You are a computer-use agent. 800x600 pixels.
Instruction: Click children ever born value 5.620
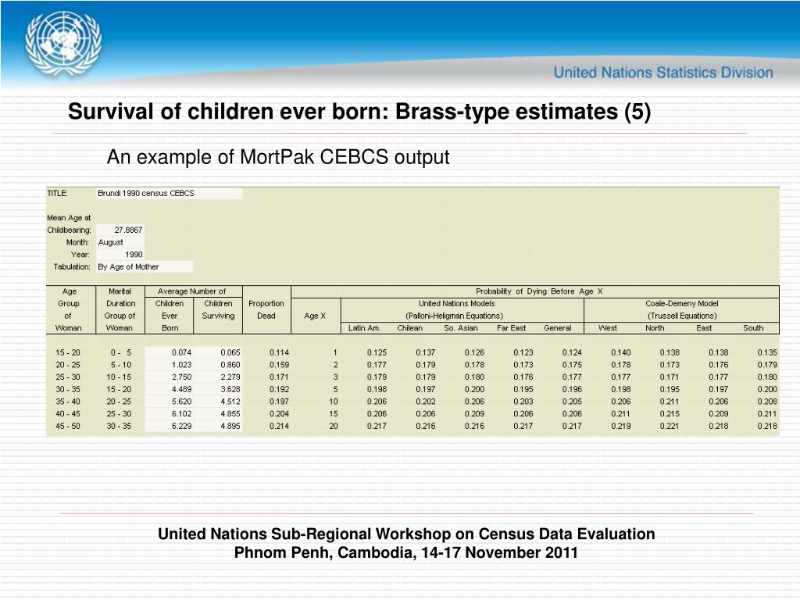(x=181, y=402)
